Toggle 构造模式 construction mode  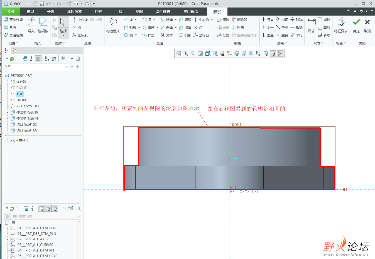tap(113, 26)
